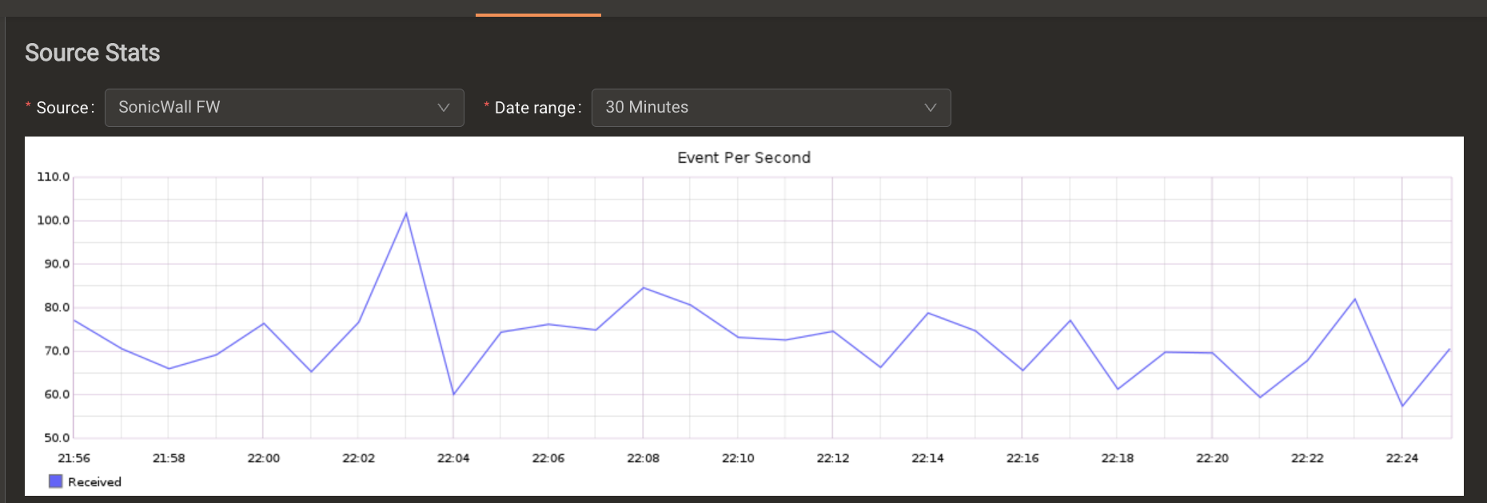The height and width of the screenshot is (503, 1487).
Task: Click the Received legend label
Action: click(x=94, y=482)
